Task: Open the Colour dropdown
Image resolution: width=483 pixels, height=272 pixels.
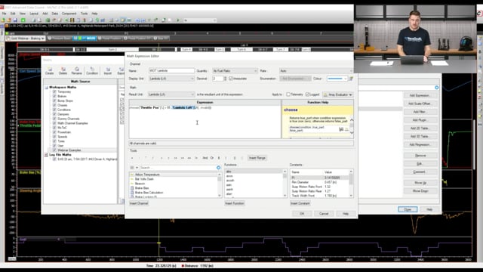Action: point(337,79)
